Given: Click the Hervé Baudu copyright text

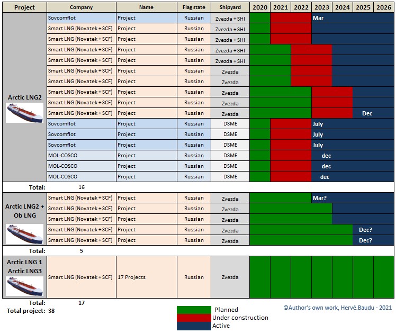Looking at the screenshot, I should [x=337, y=307].
